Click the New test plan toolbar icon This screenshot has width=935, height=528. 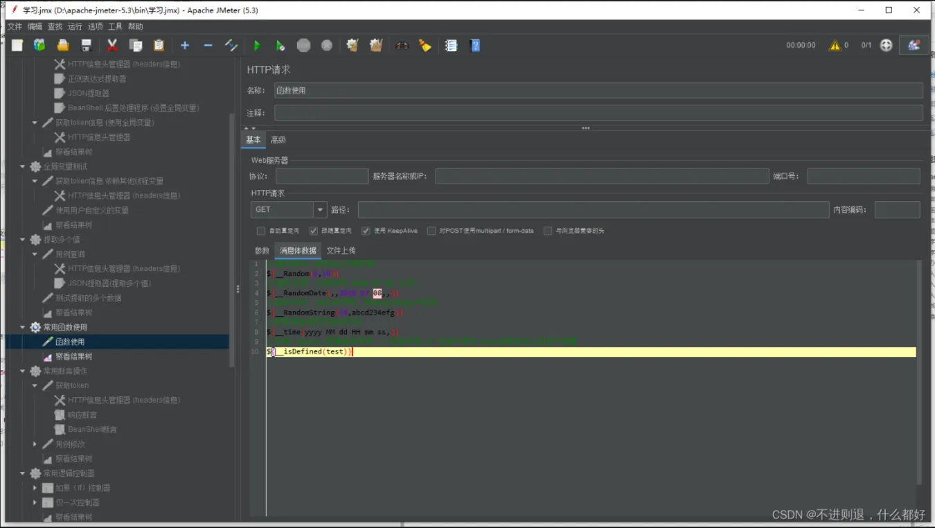click(17, 45)
